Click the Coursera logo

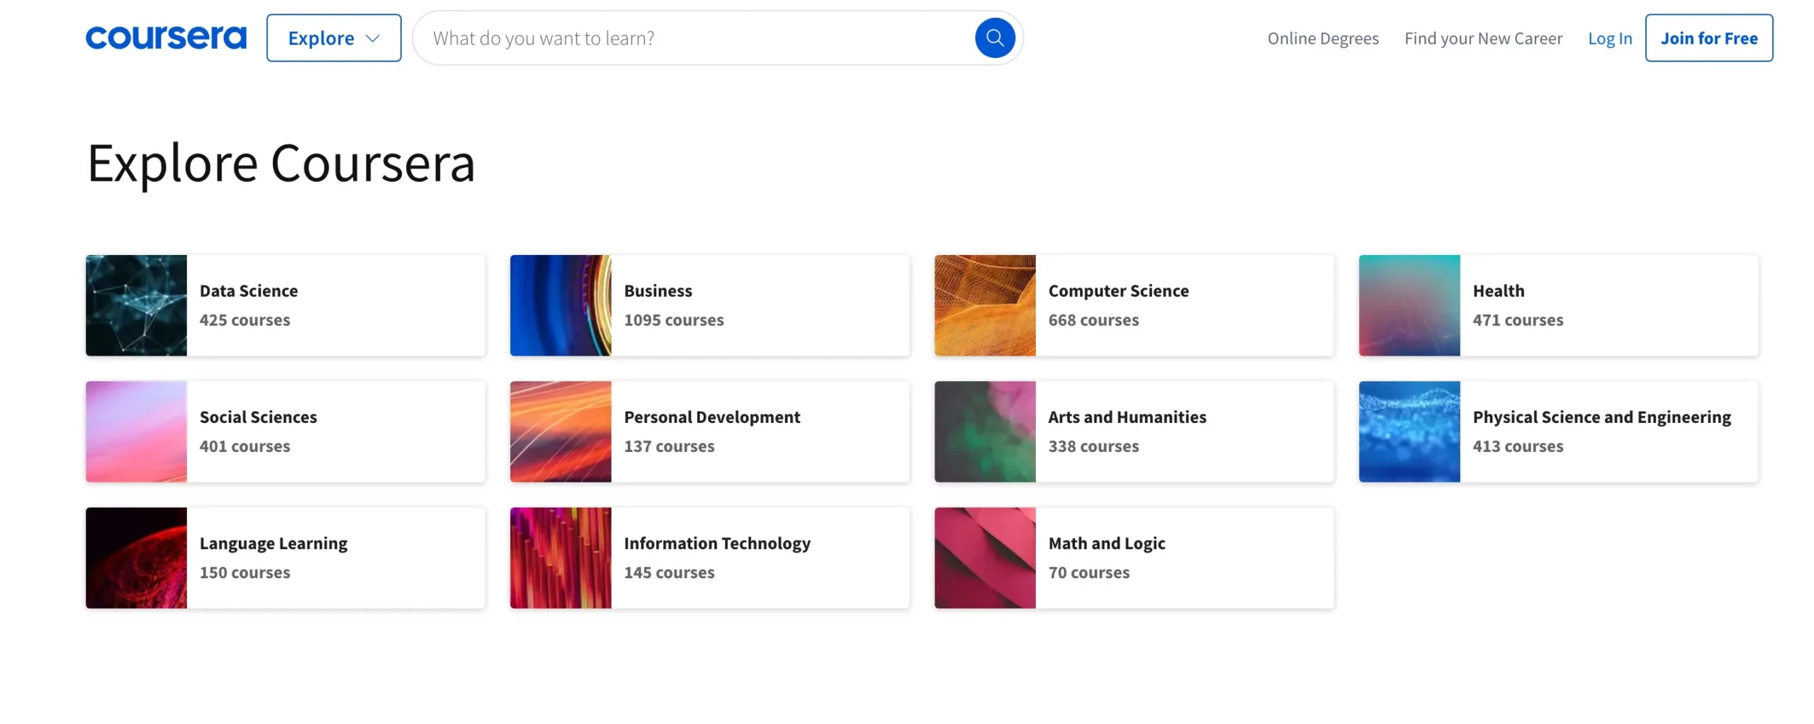(166, 38)
